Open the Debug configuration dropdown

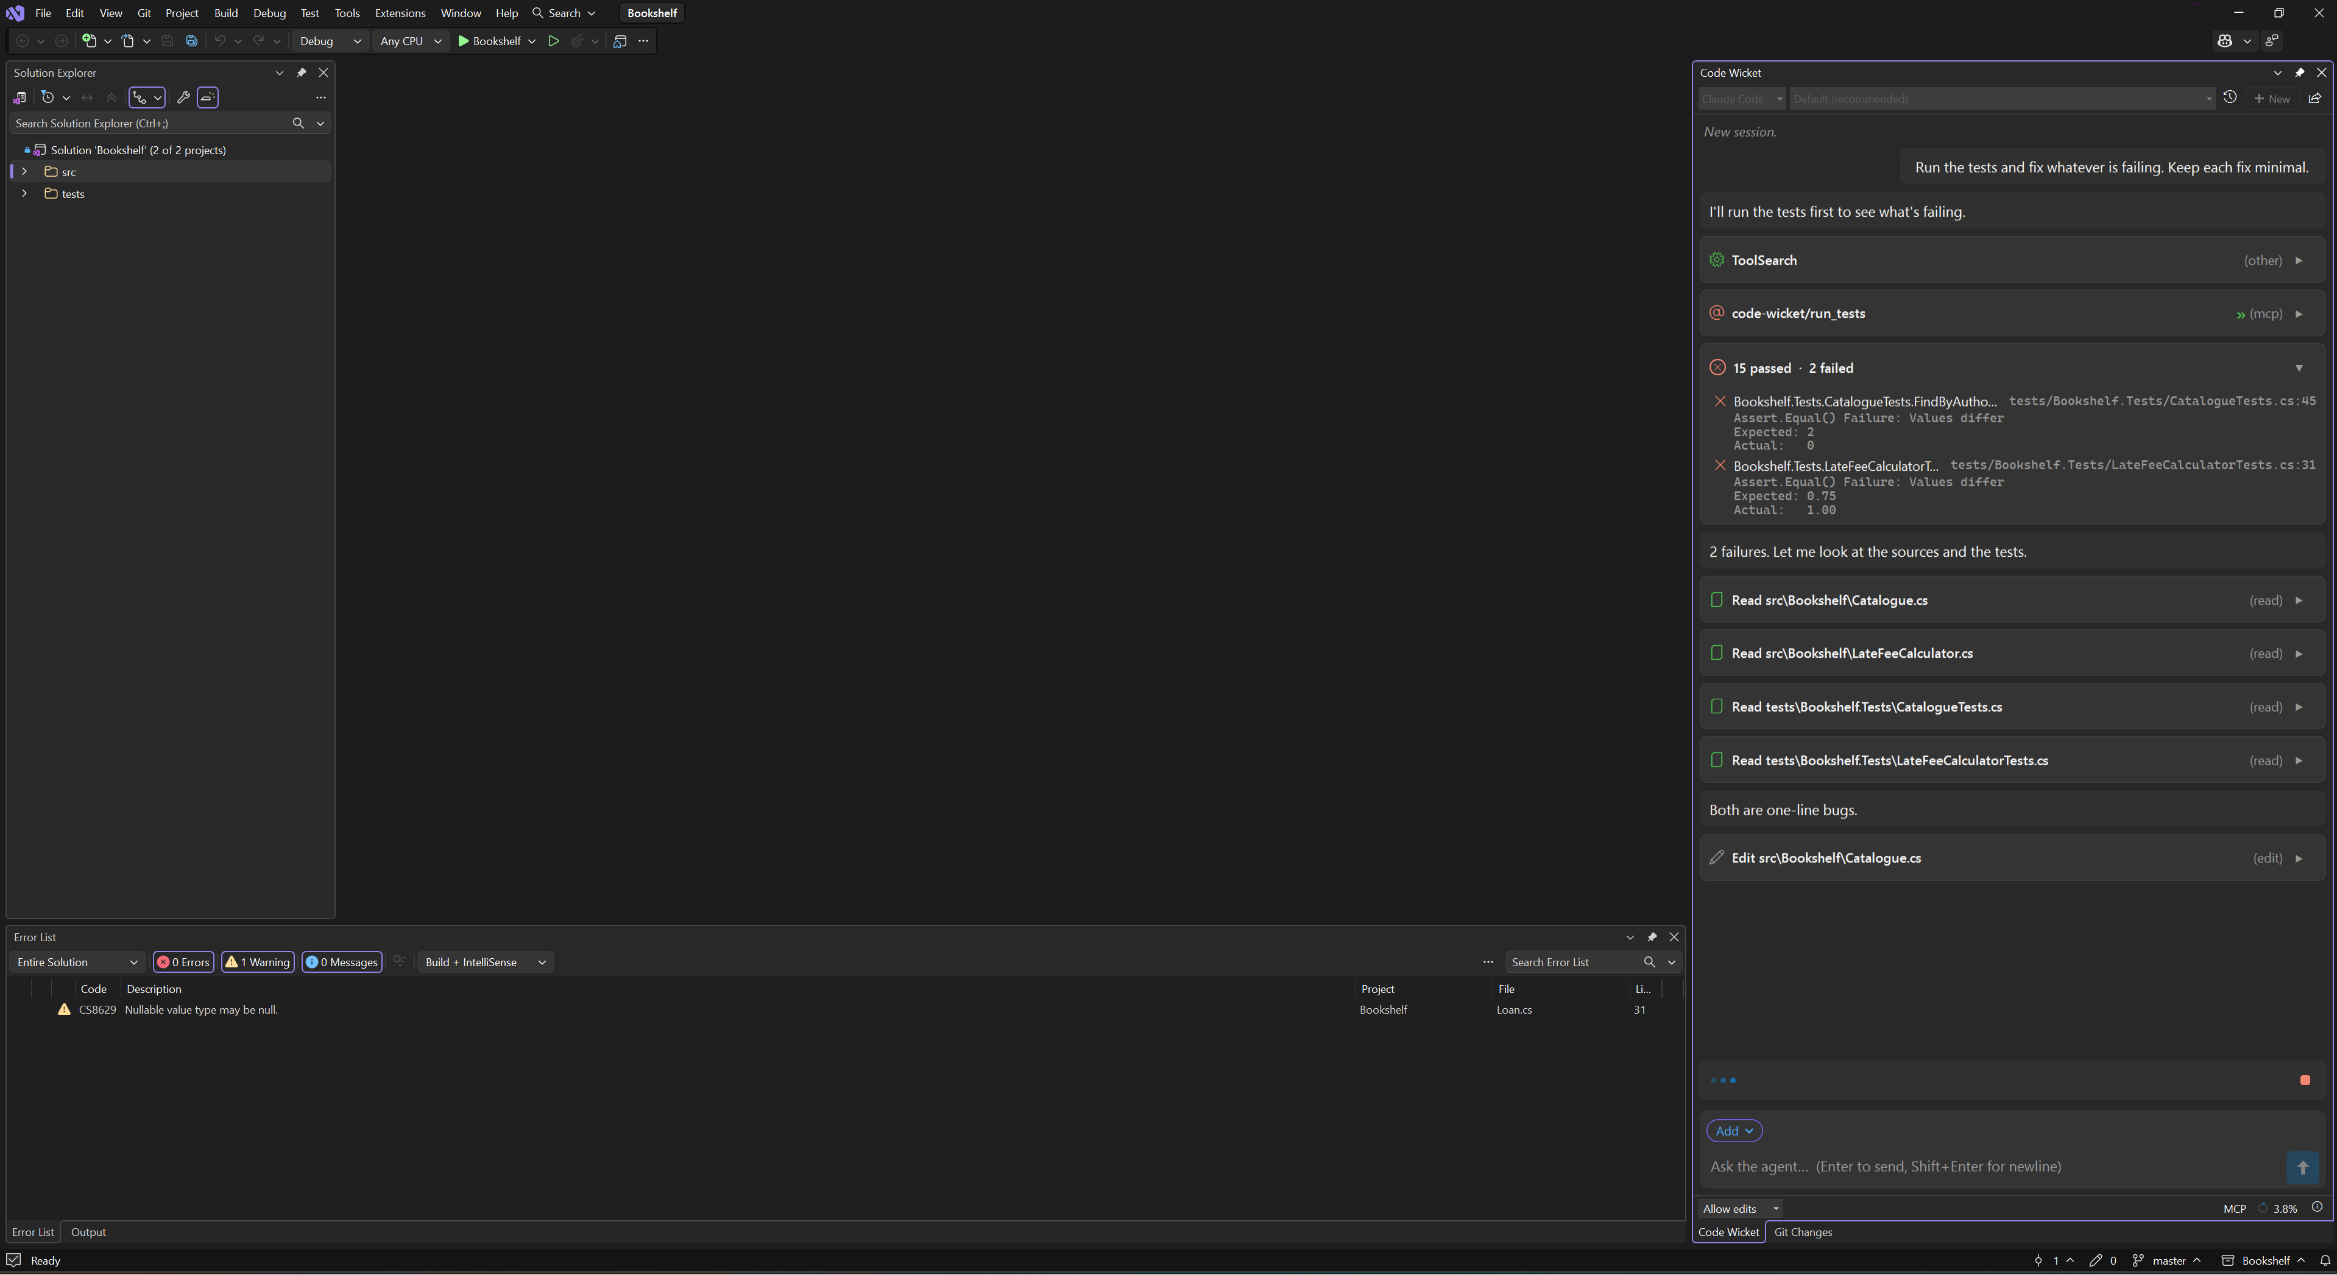pyautogui.click(x=330, y=41)
